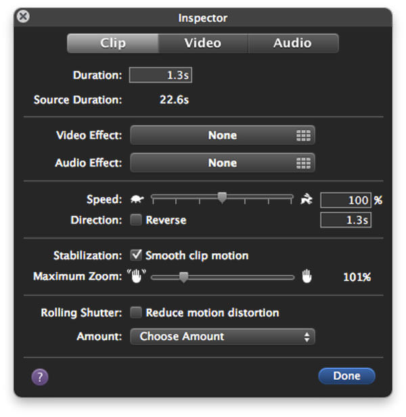The height and width of the screenshot is (417, 406).
Task: Enable the Reverse direction checkbox
Action: 136,220
